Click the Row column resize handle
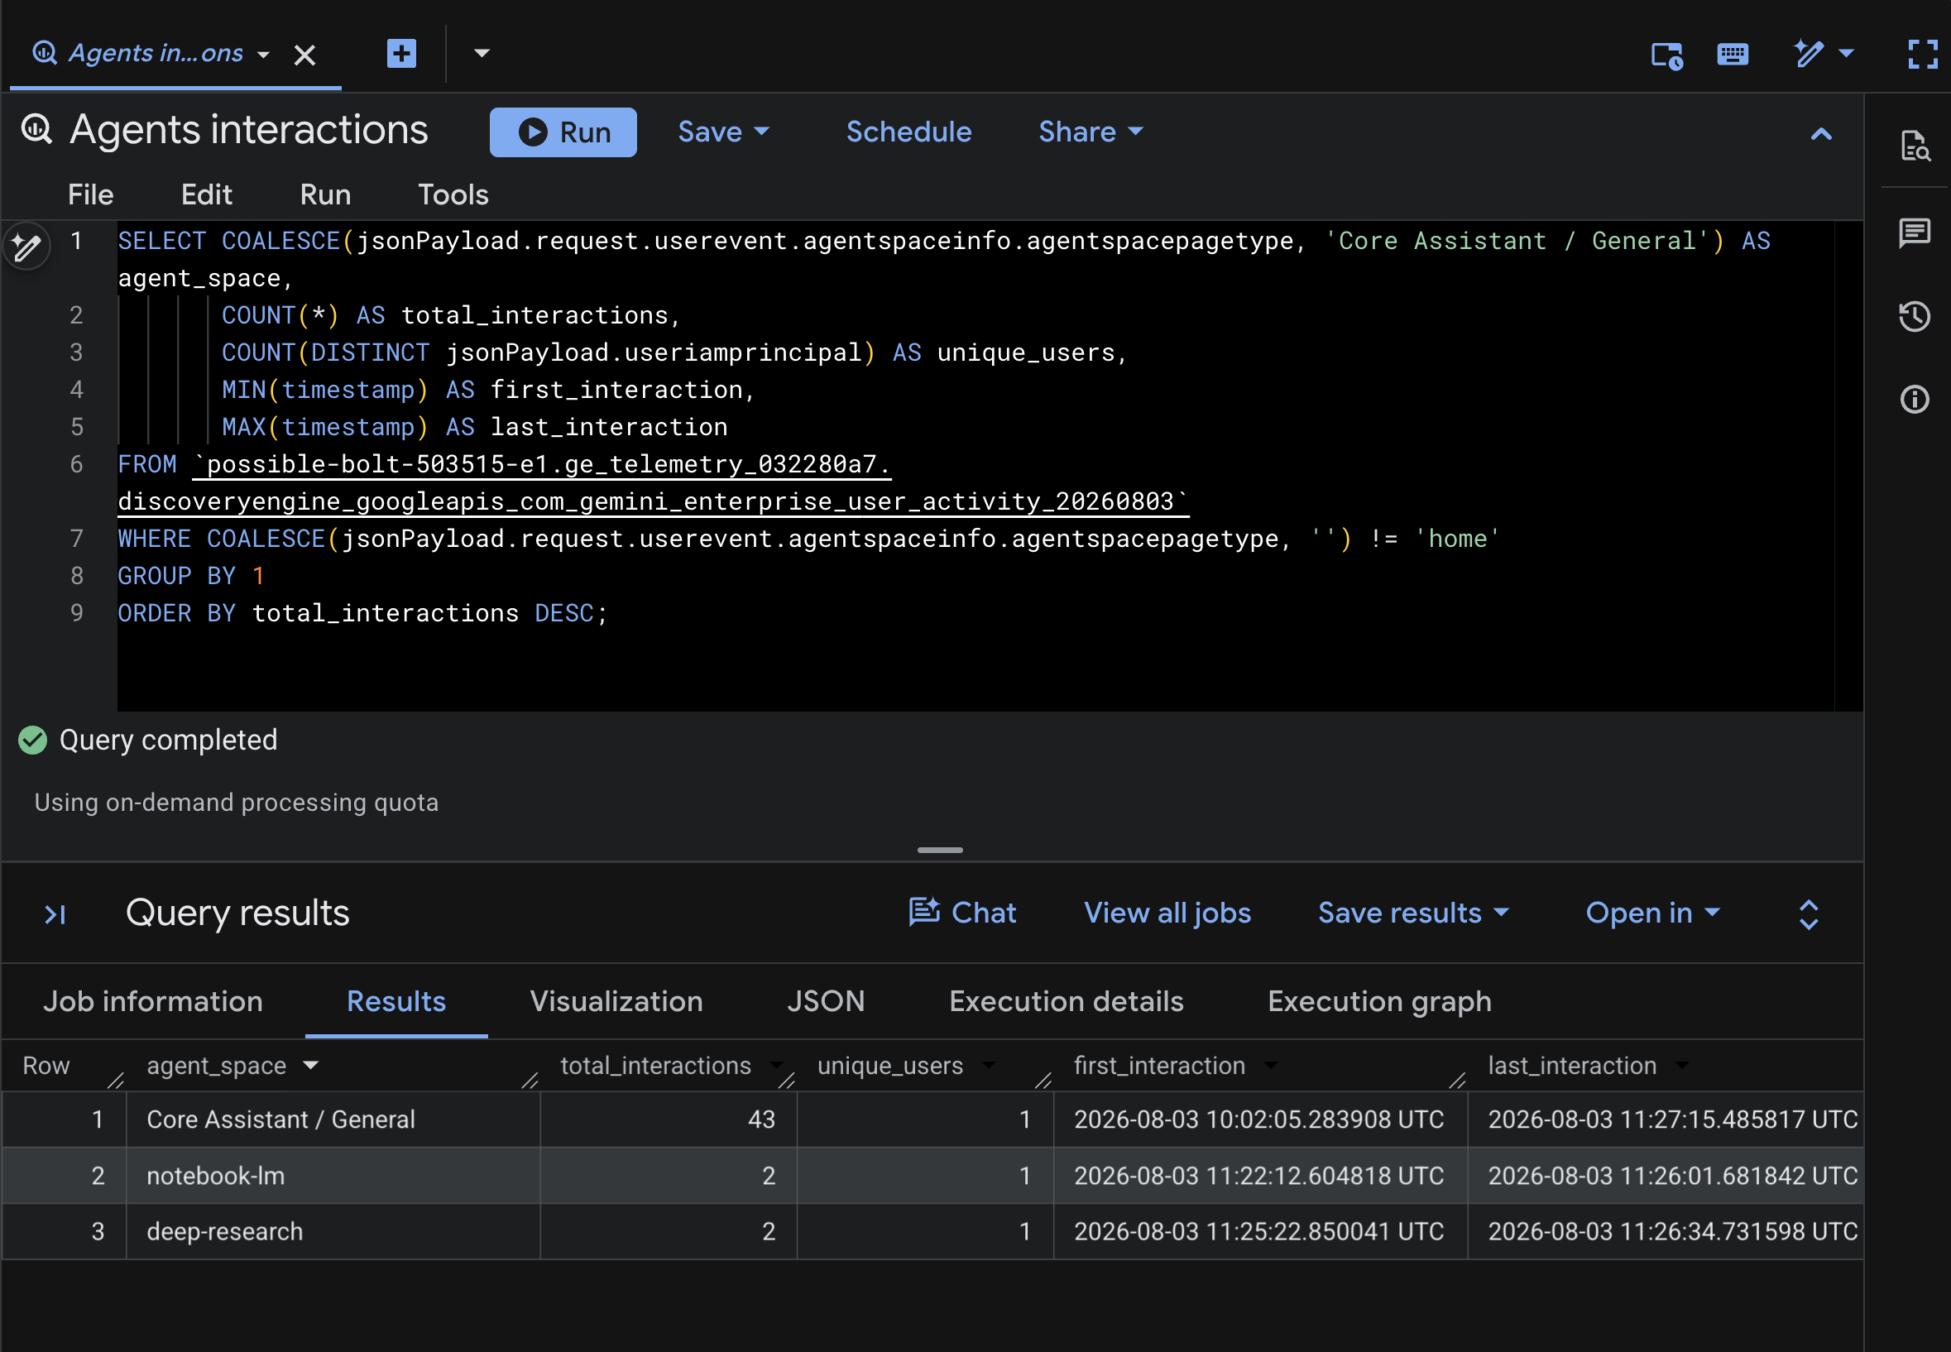 point(116,1080)
